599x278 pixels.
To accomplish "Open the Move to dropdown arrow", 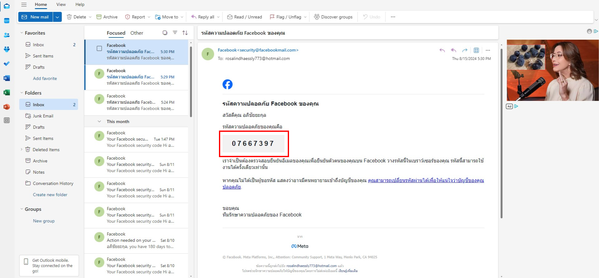I will (x=182, y=17).
